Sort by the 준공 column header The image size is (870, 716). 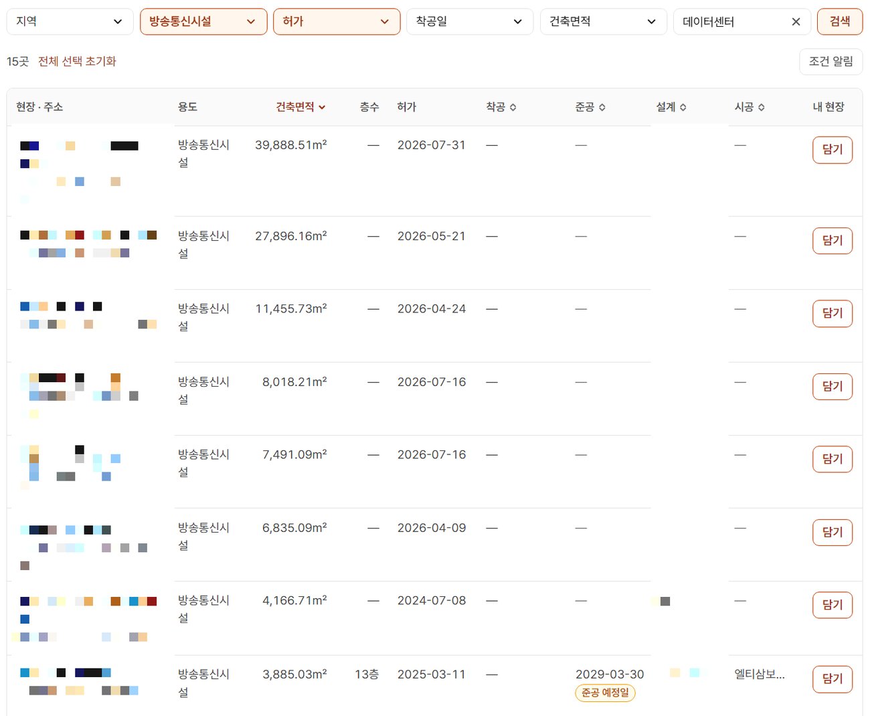(590, 107)
